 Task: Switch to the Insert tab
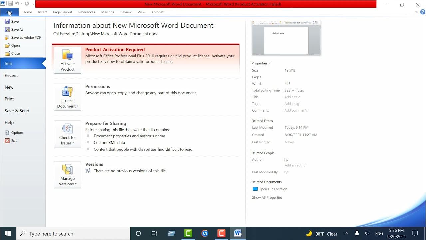tap(42, 12)
